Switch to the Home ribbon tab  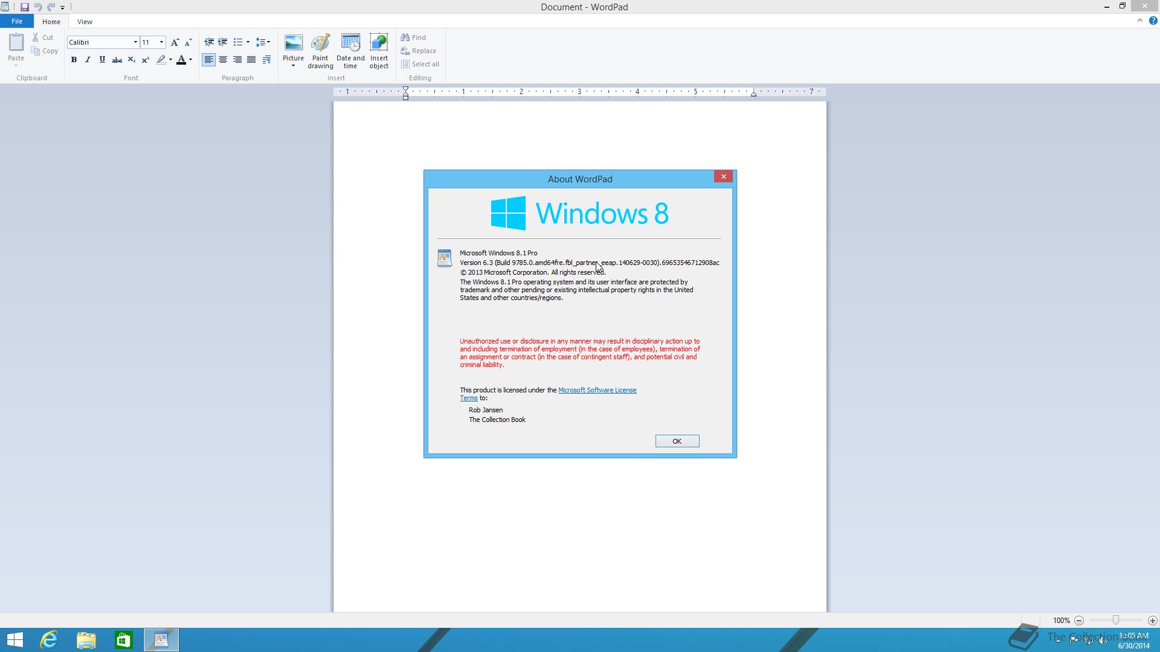51,22
